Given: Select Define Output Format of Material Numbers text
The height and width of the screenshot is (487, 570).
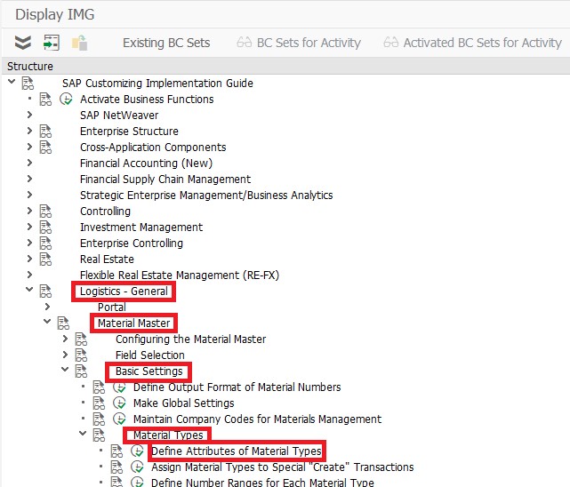Looking at the screenshot, I should (237, 387).
